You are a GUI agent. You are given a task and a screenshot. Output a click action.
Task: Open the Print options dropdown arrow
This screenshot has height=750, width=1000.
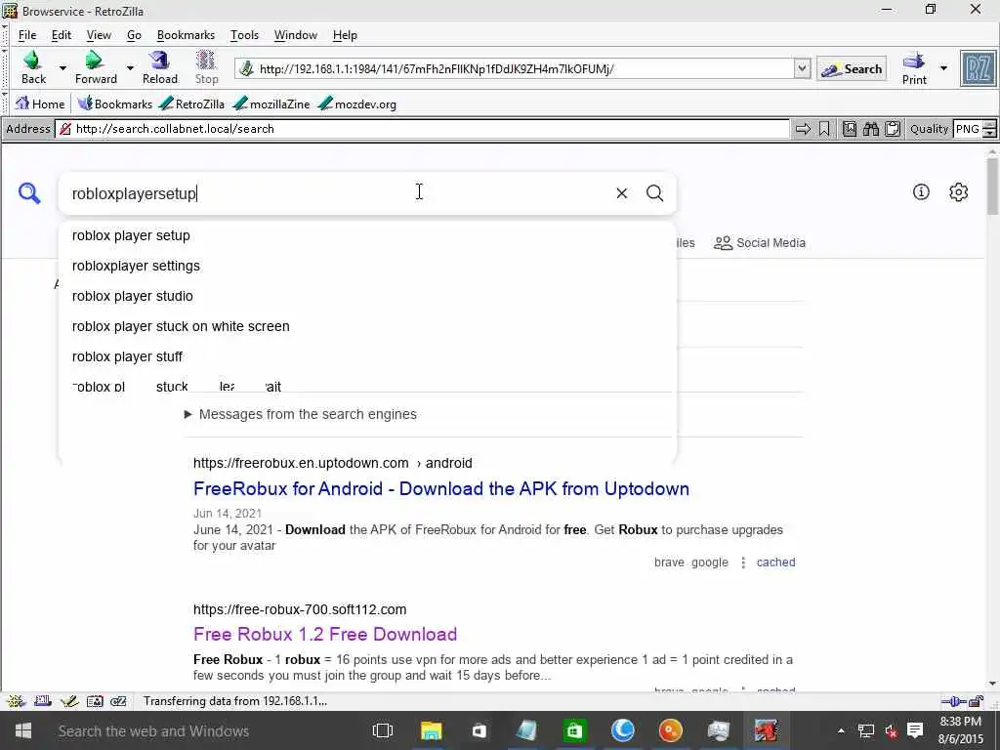pos(944,67)
